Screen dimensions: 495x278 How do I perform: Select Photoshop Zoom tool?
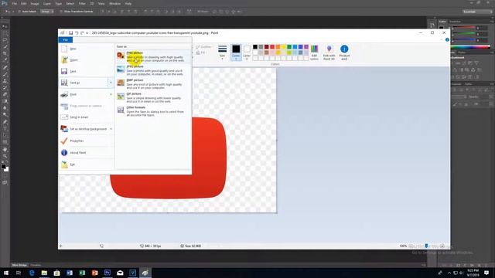coord(5,156)
